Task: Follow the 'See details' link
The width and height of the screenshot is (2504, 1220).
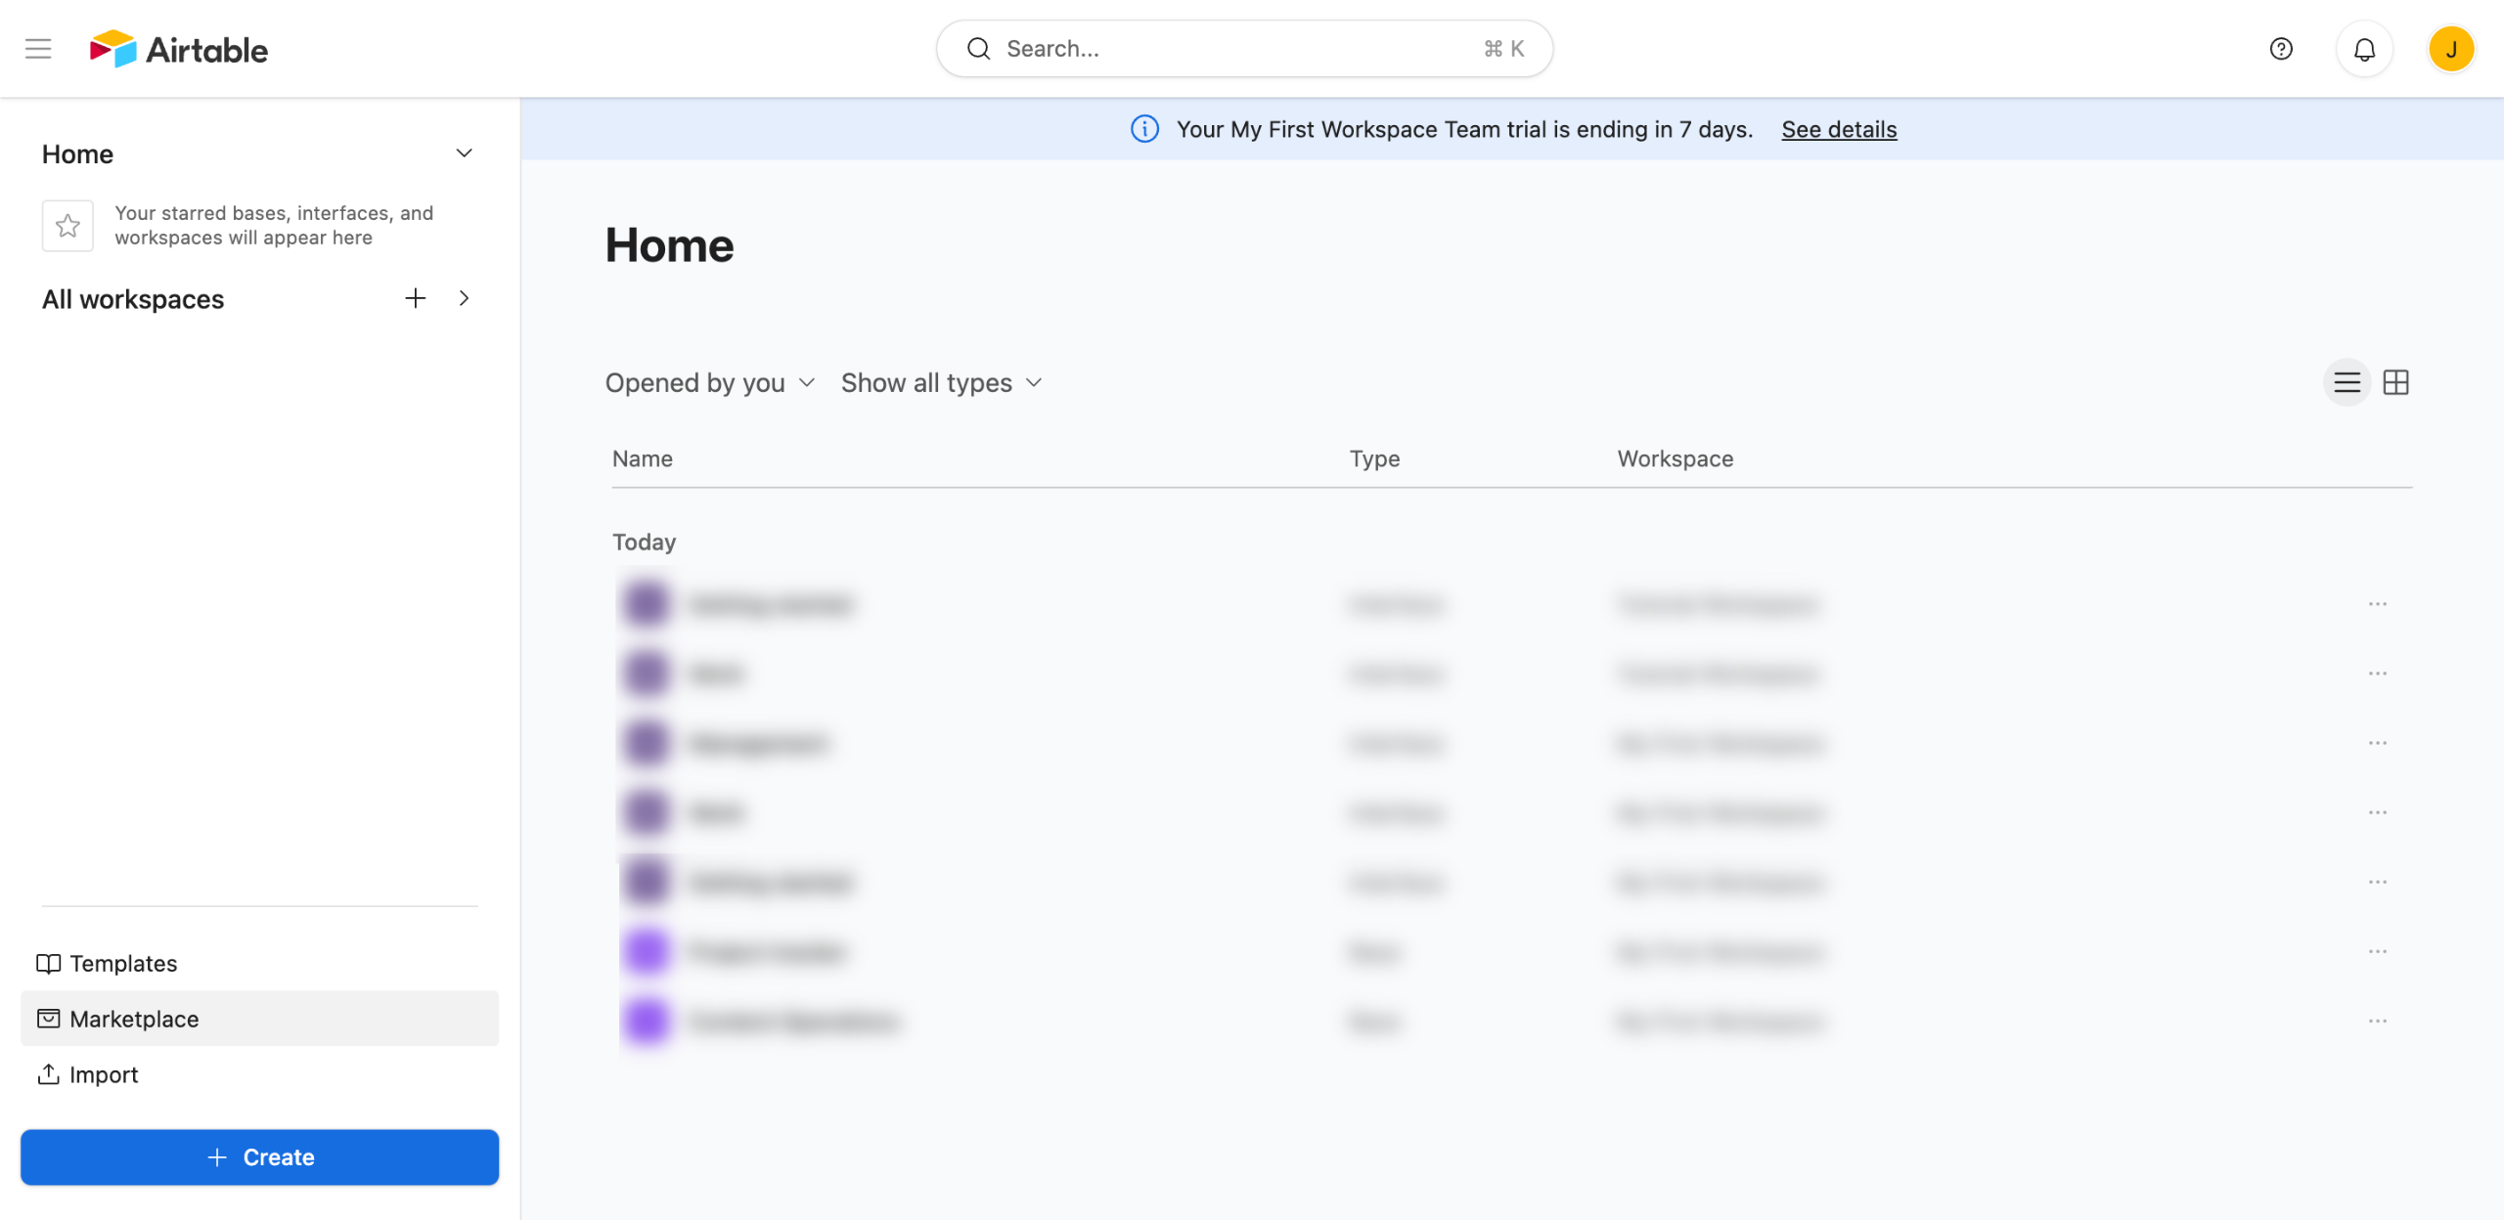Action: click(x=1838, y=129)
